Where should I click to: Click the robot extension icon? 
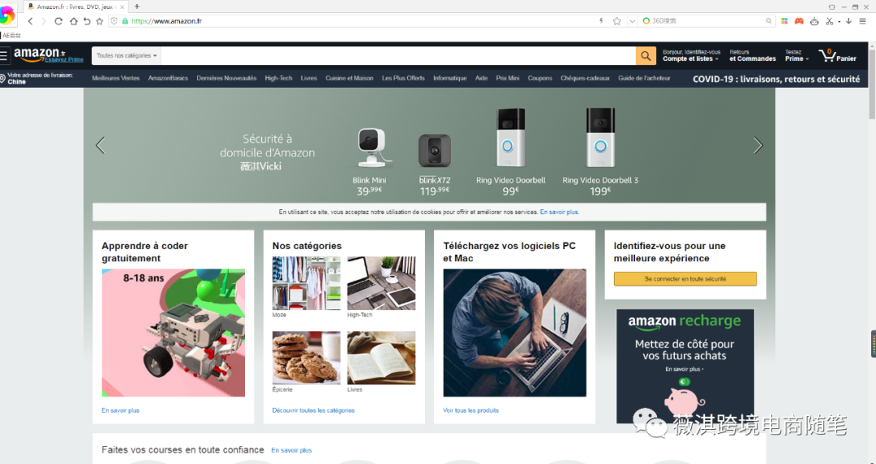click(814, 20)
